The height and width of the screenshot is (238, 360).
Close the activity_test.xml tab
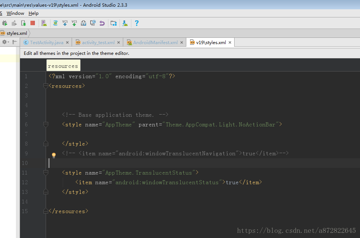pos(118,42)
